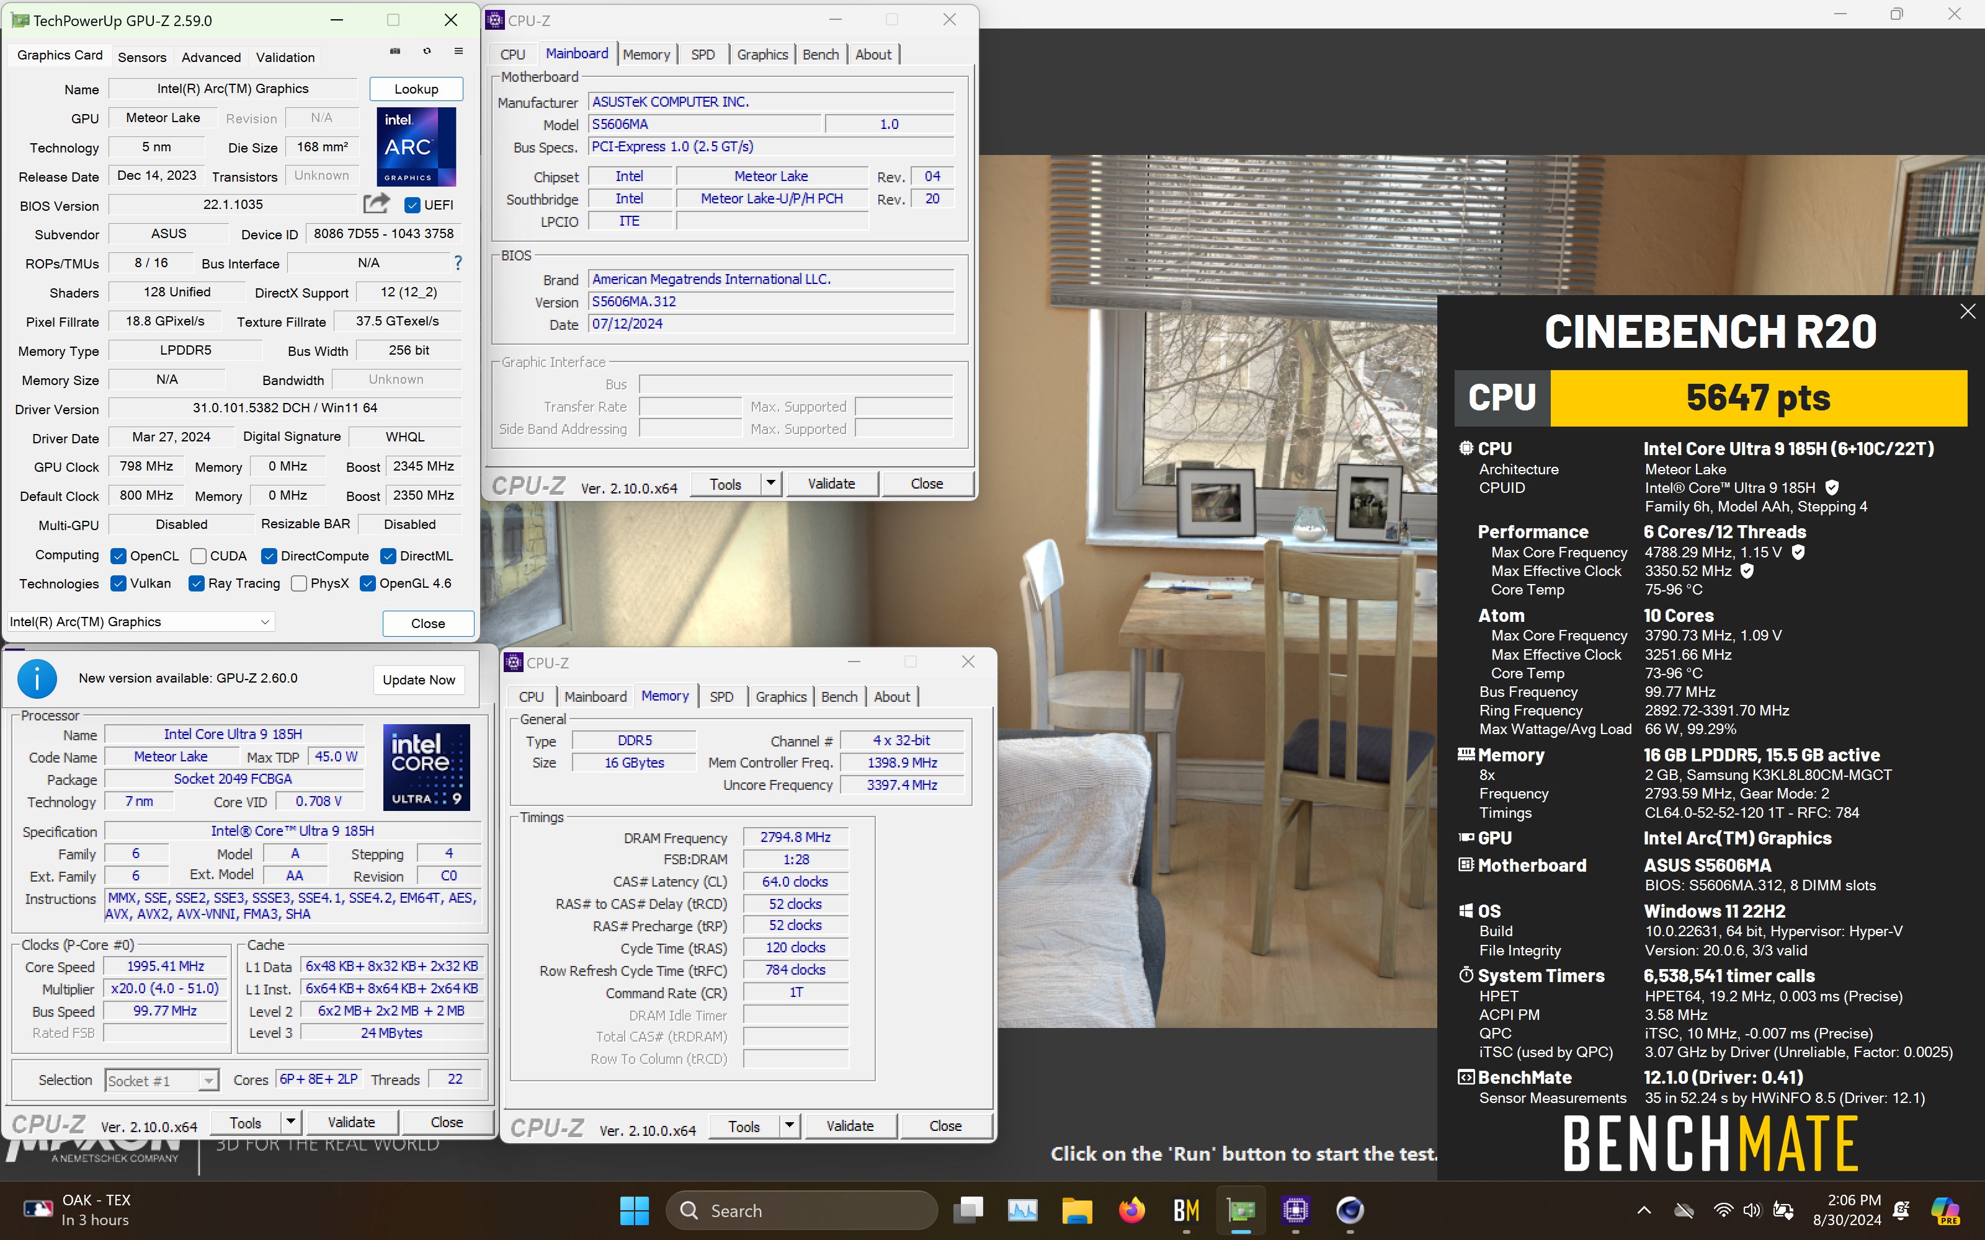Click Close in CPU-Z CPU window
The height and width of the screenshot is (1240, 1985).
(x=446, y=1122)
